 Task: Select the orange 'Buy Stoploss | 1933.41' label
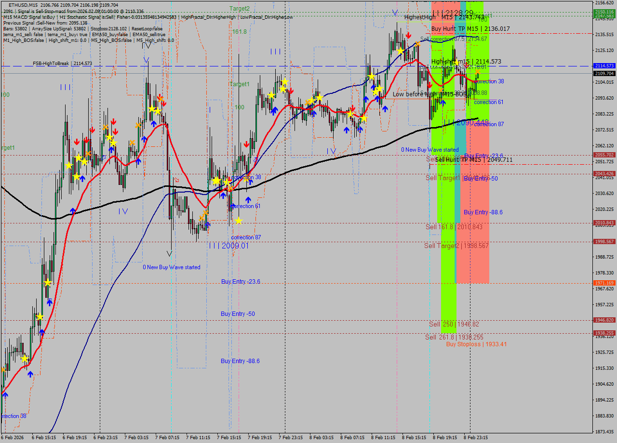coord(476,344)
